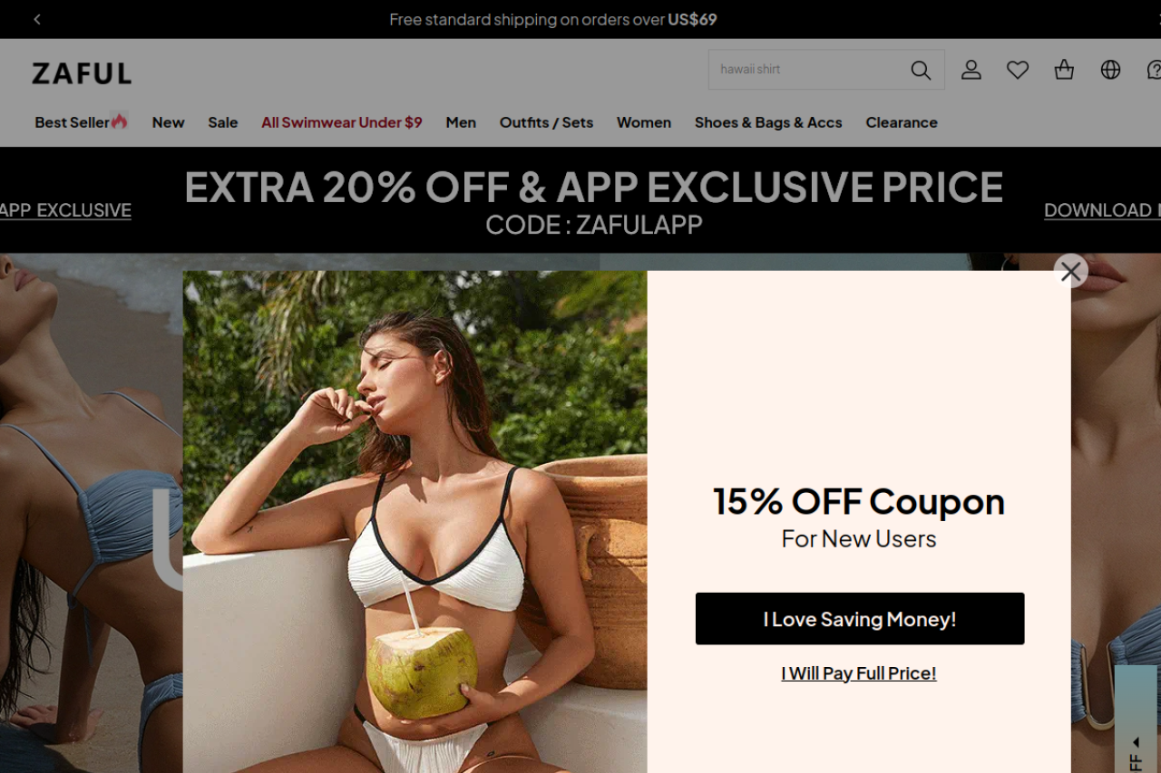Click I Will Pay Full Price! link
The image size is (1161, 773).
[x=859, y=673]
